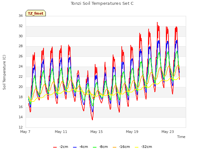Click the TZ_fmet annotation label
205x153 pixels.
[36, 13]
